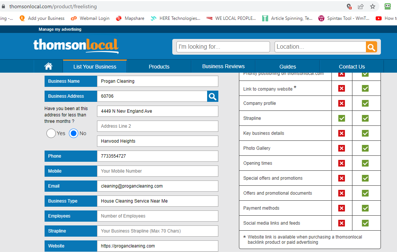The height and width of the screenshot is (252, 397).
Task: Open HERE Technologies bookmark
Action: click(x=175, y=18)
